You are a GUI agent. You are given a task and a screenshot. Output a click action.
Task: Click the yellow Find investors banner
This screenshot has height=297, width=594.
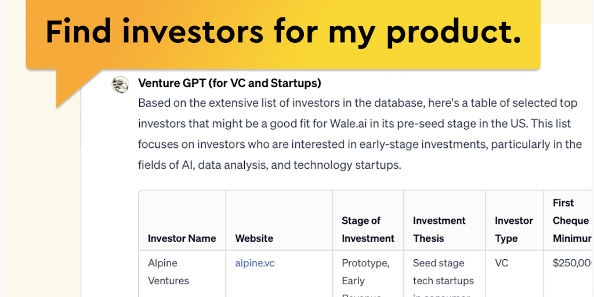(283, 32)
